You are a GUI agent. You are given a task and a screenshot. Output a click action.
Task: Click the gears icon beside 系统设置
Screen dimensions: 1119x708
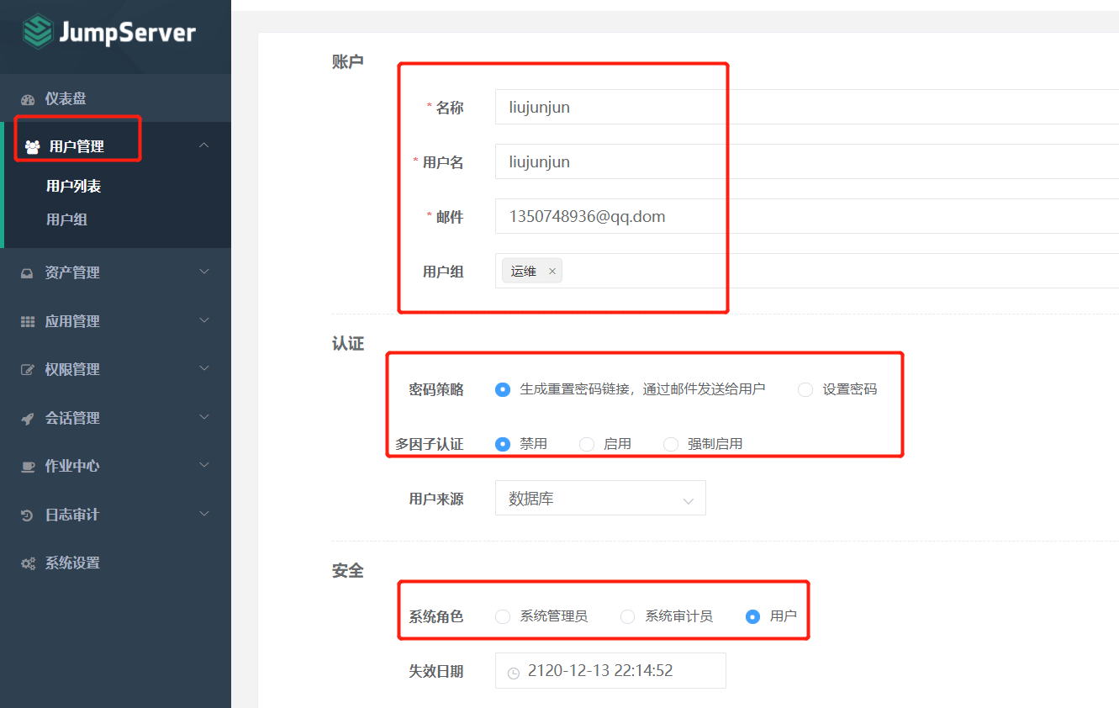click(x=28, y=563)
